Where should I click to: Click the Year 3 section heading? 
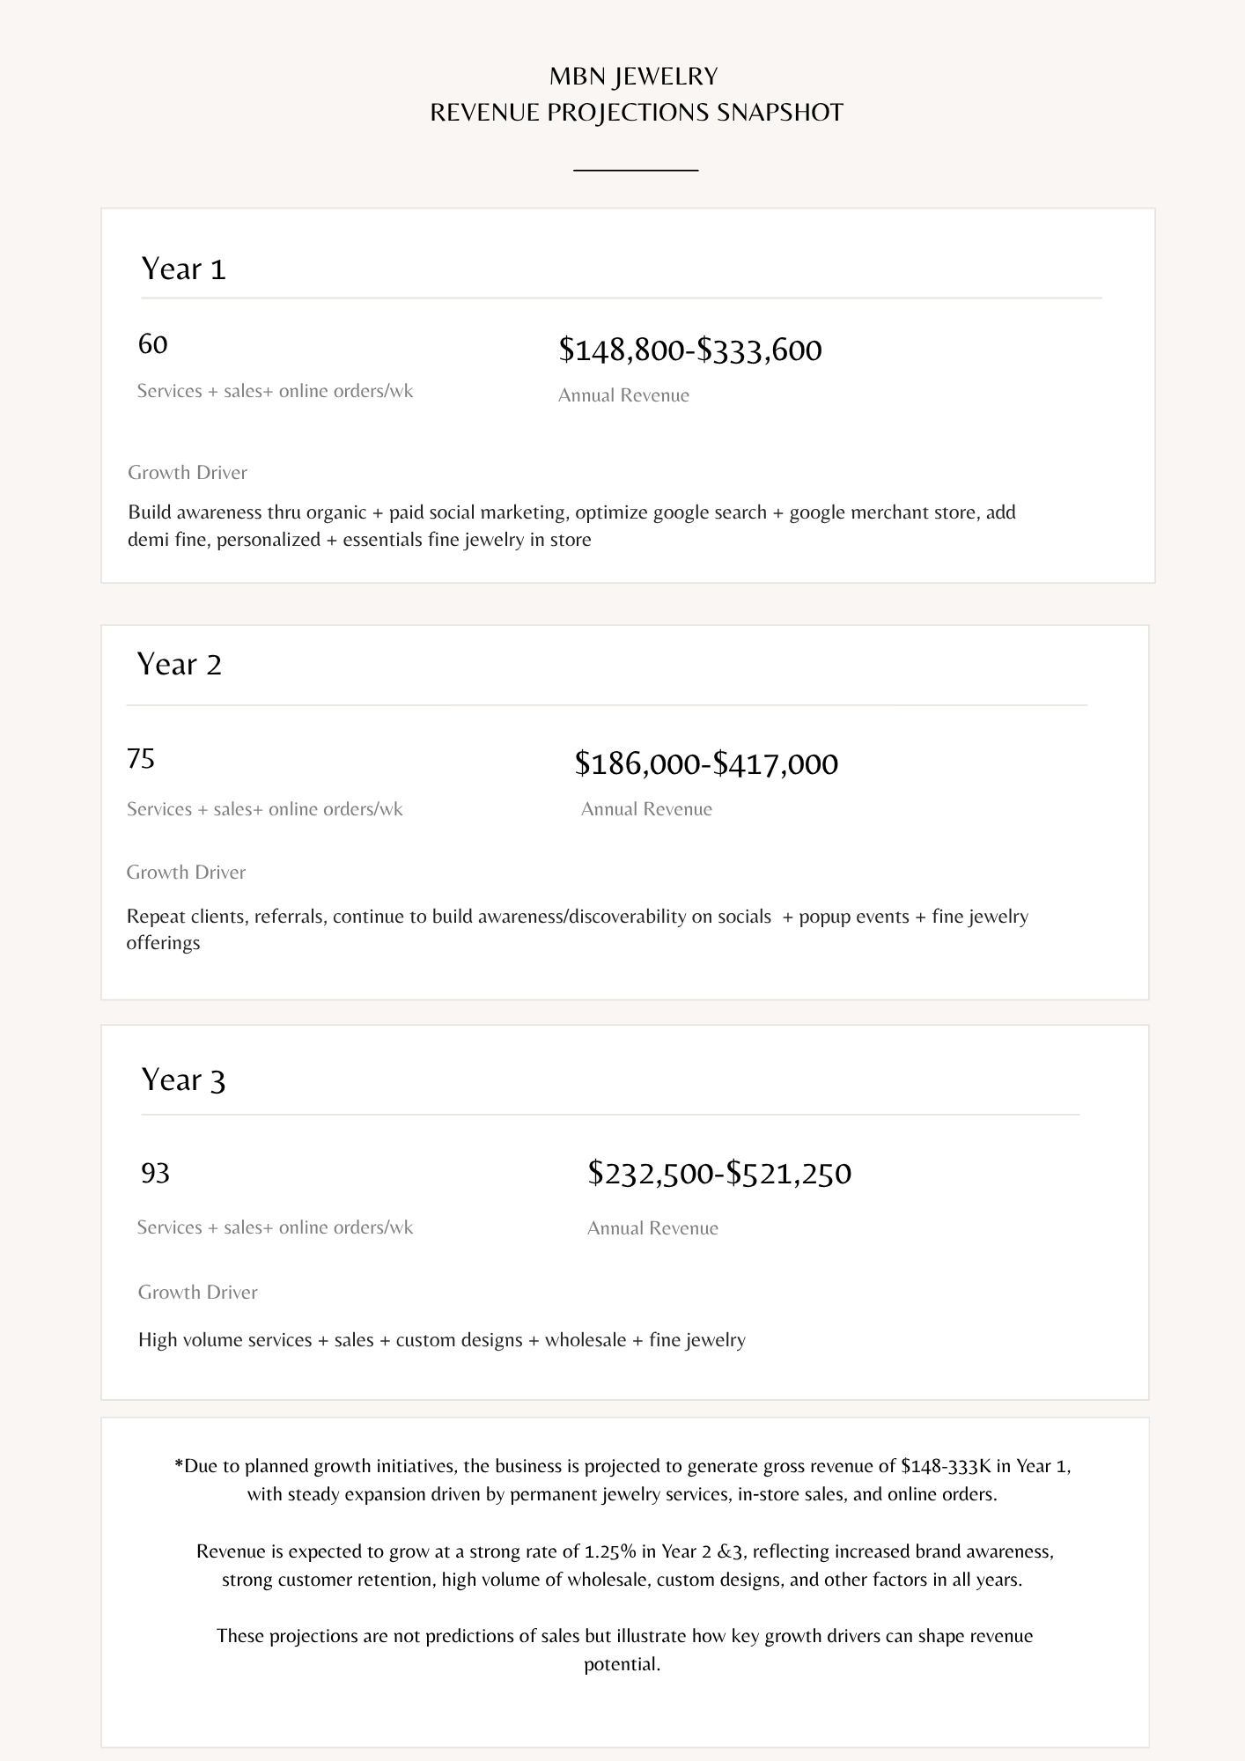pos(184,1079)
